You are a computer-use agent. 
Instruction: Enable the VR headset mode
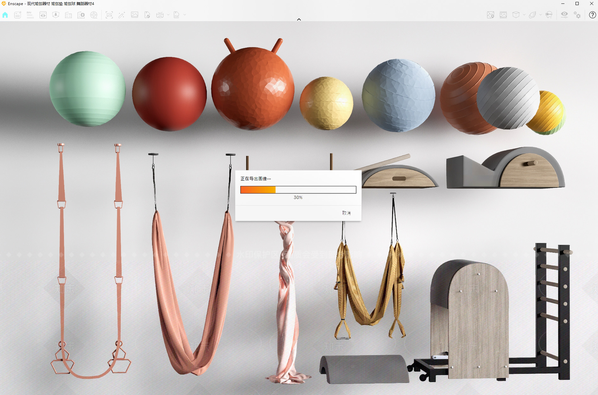549,15
